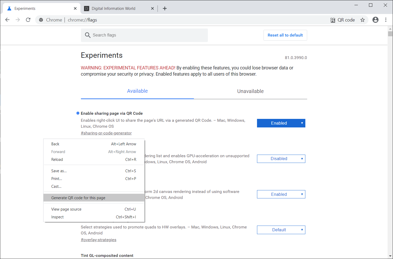Go back using the toolbar back arrow

coord(7,20)
